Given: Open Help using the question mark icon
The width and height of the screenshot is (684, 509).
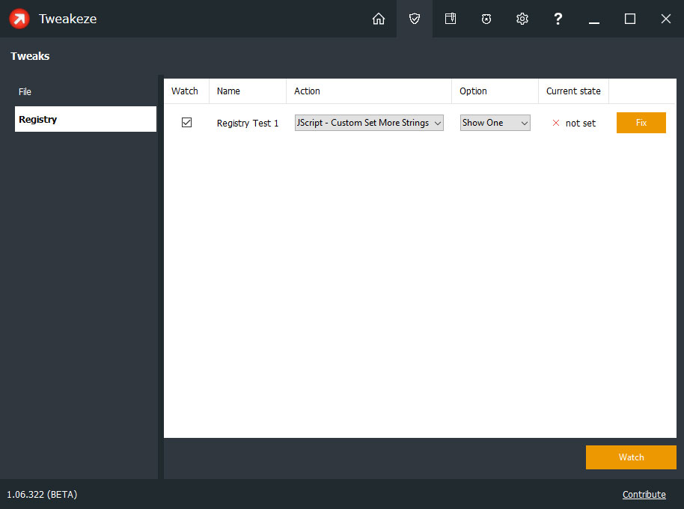Looking at the screenshot, I should click(558, 19).
